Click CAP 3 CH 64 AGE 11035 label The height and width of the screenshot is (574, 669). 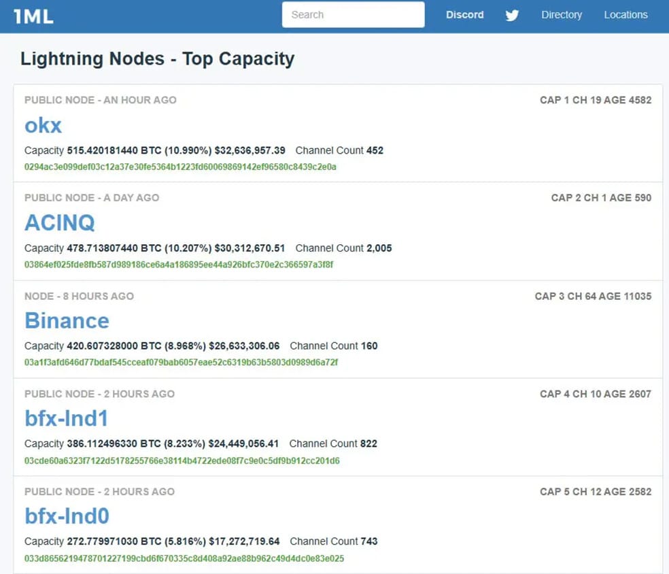[593, 297]
